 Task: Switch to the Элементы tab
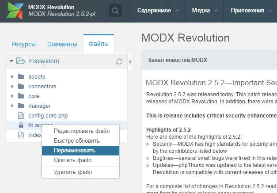tap(62, 44)
